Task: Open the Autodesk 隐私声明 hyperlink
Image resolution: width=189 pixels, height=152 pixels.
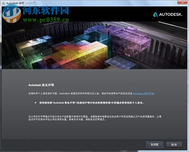Action: pyautogui.click(x=143, y=93)
